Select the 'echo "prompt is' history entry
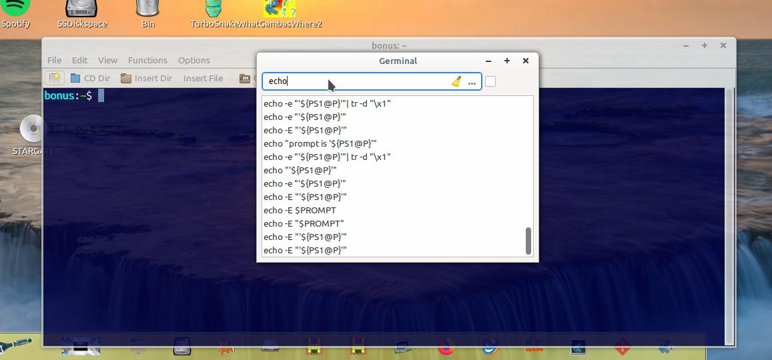 pyautogui.click(x=320, y=143)
